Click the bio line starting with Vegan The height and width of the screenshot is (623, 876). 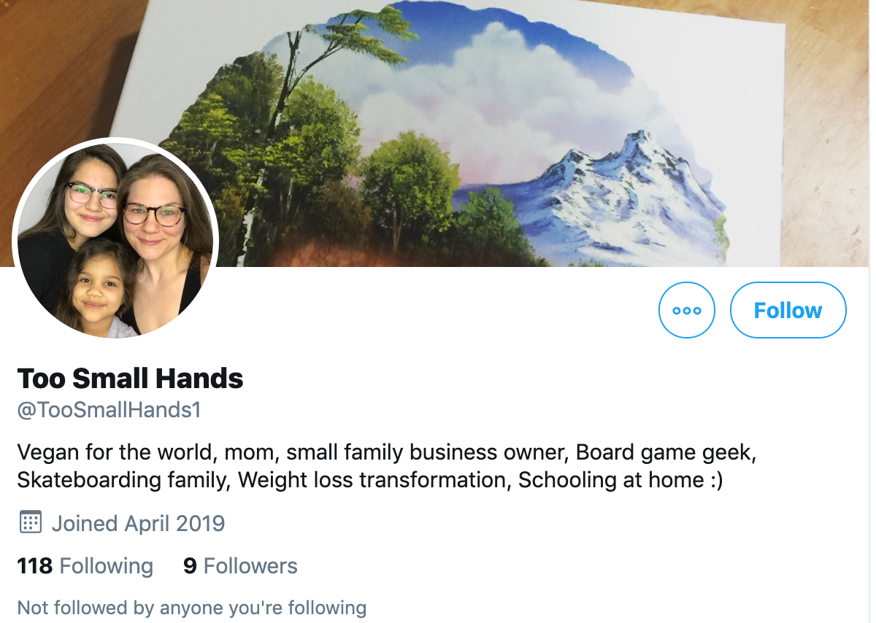(387, 452)
